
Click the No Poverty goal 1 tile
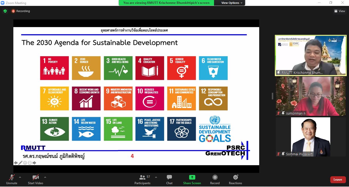[54, 68]
